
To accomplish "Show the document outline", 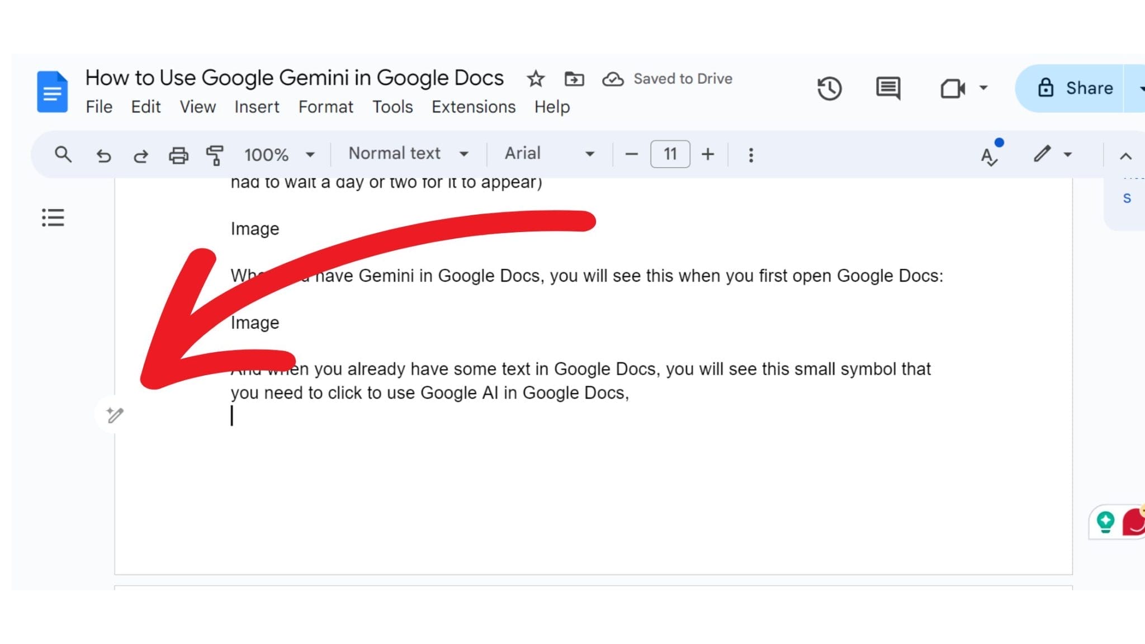I will (53, 217).
